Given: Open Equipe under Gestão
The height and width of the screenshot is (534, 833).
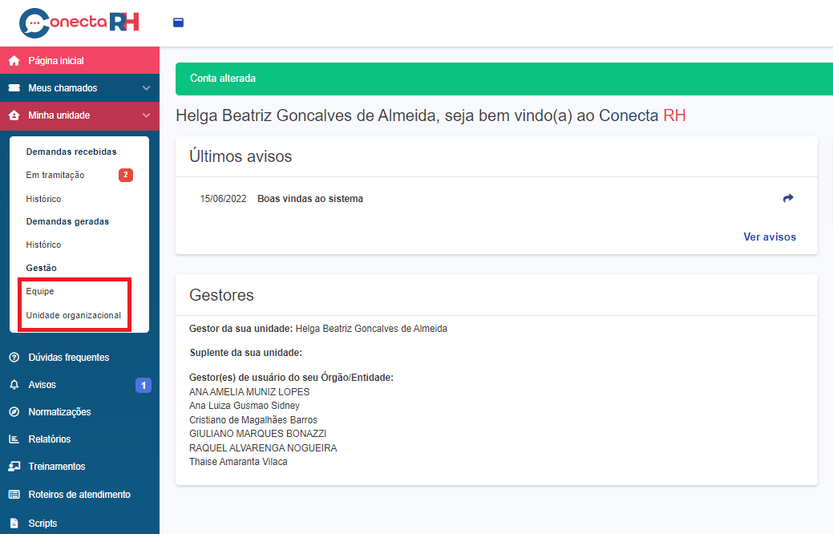Looking at the screenshot, I should pyautogui.click(x=40, y=291).
